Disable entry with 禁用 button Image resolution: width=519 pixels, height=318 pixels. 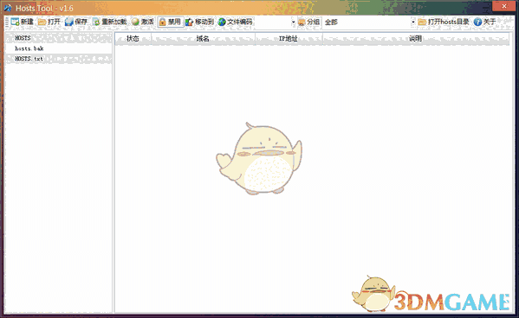click(170, 22)
